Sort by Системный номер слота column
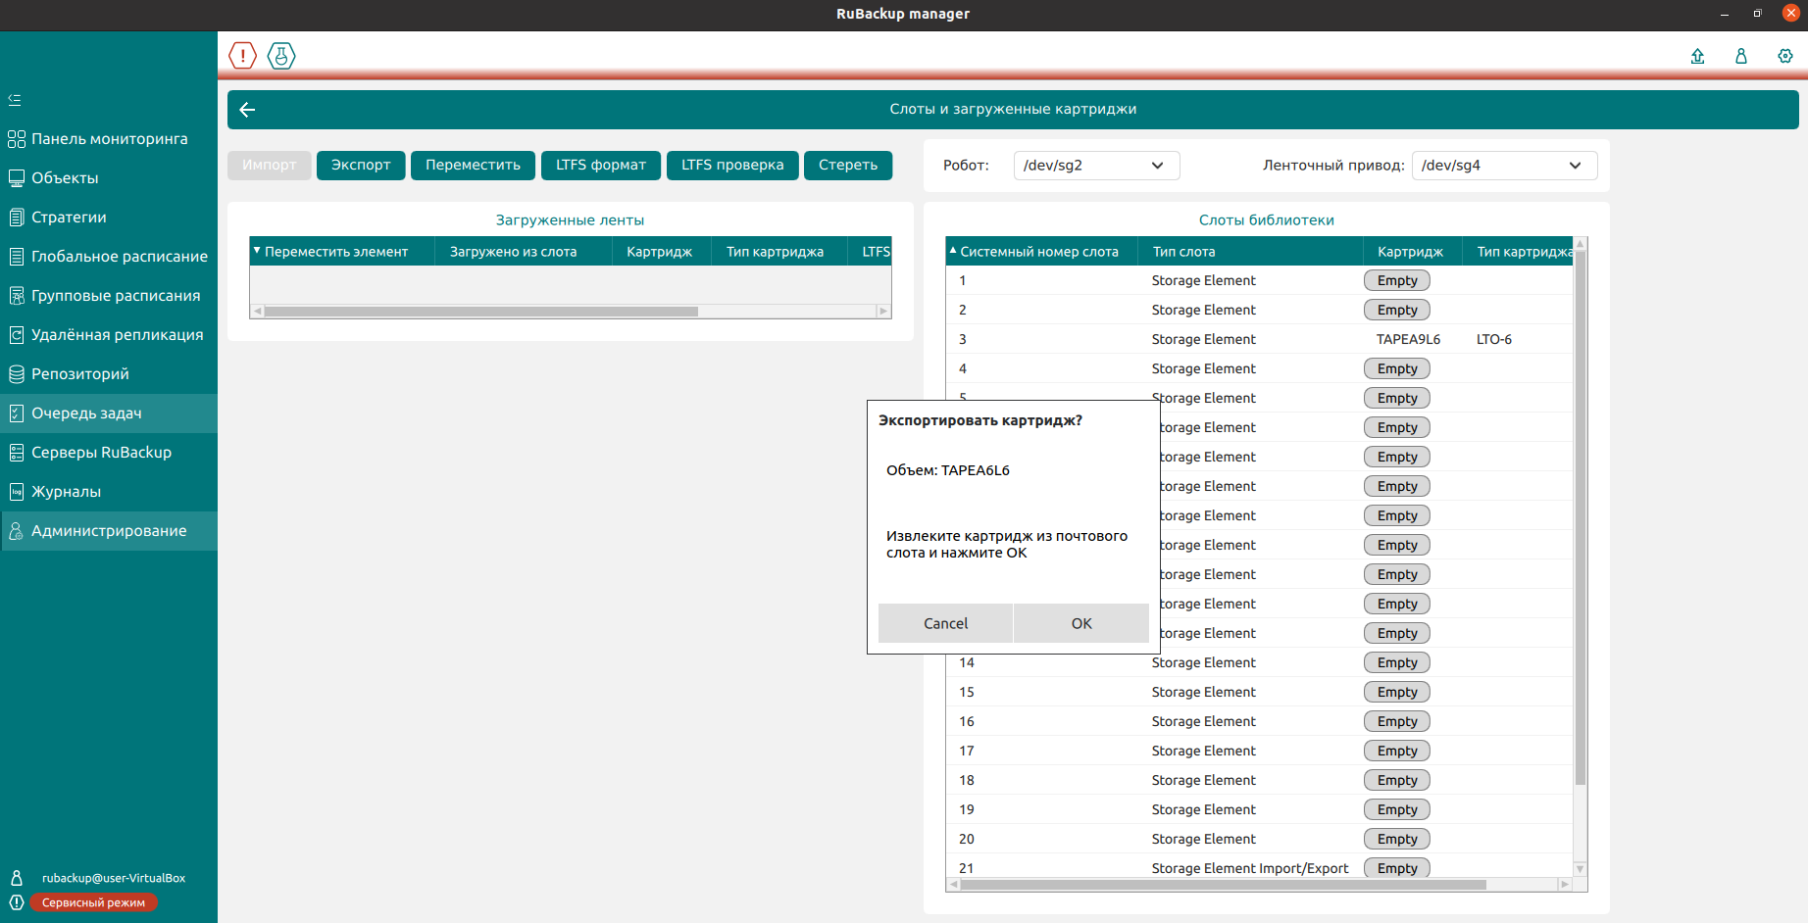This screenshot has width=1808, height=923. (1039, 252)
